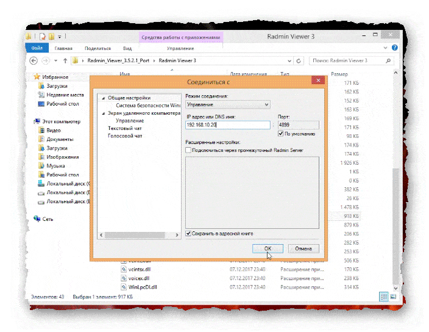The height and width of the screenshot is (332, 429).
Task: Click Radmin Viewer 3 breadcrumb segment
Action: point(177,60)
